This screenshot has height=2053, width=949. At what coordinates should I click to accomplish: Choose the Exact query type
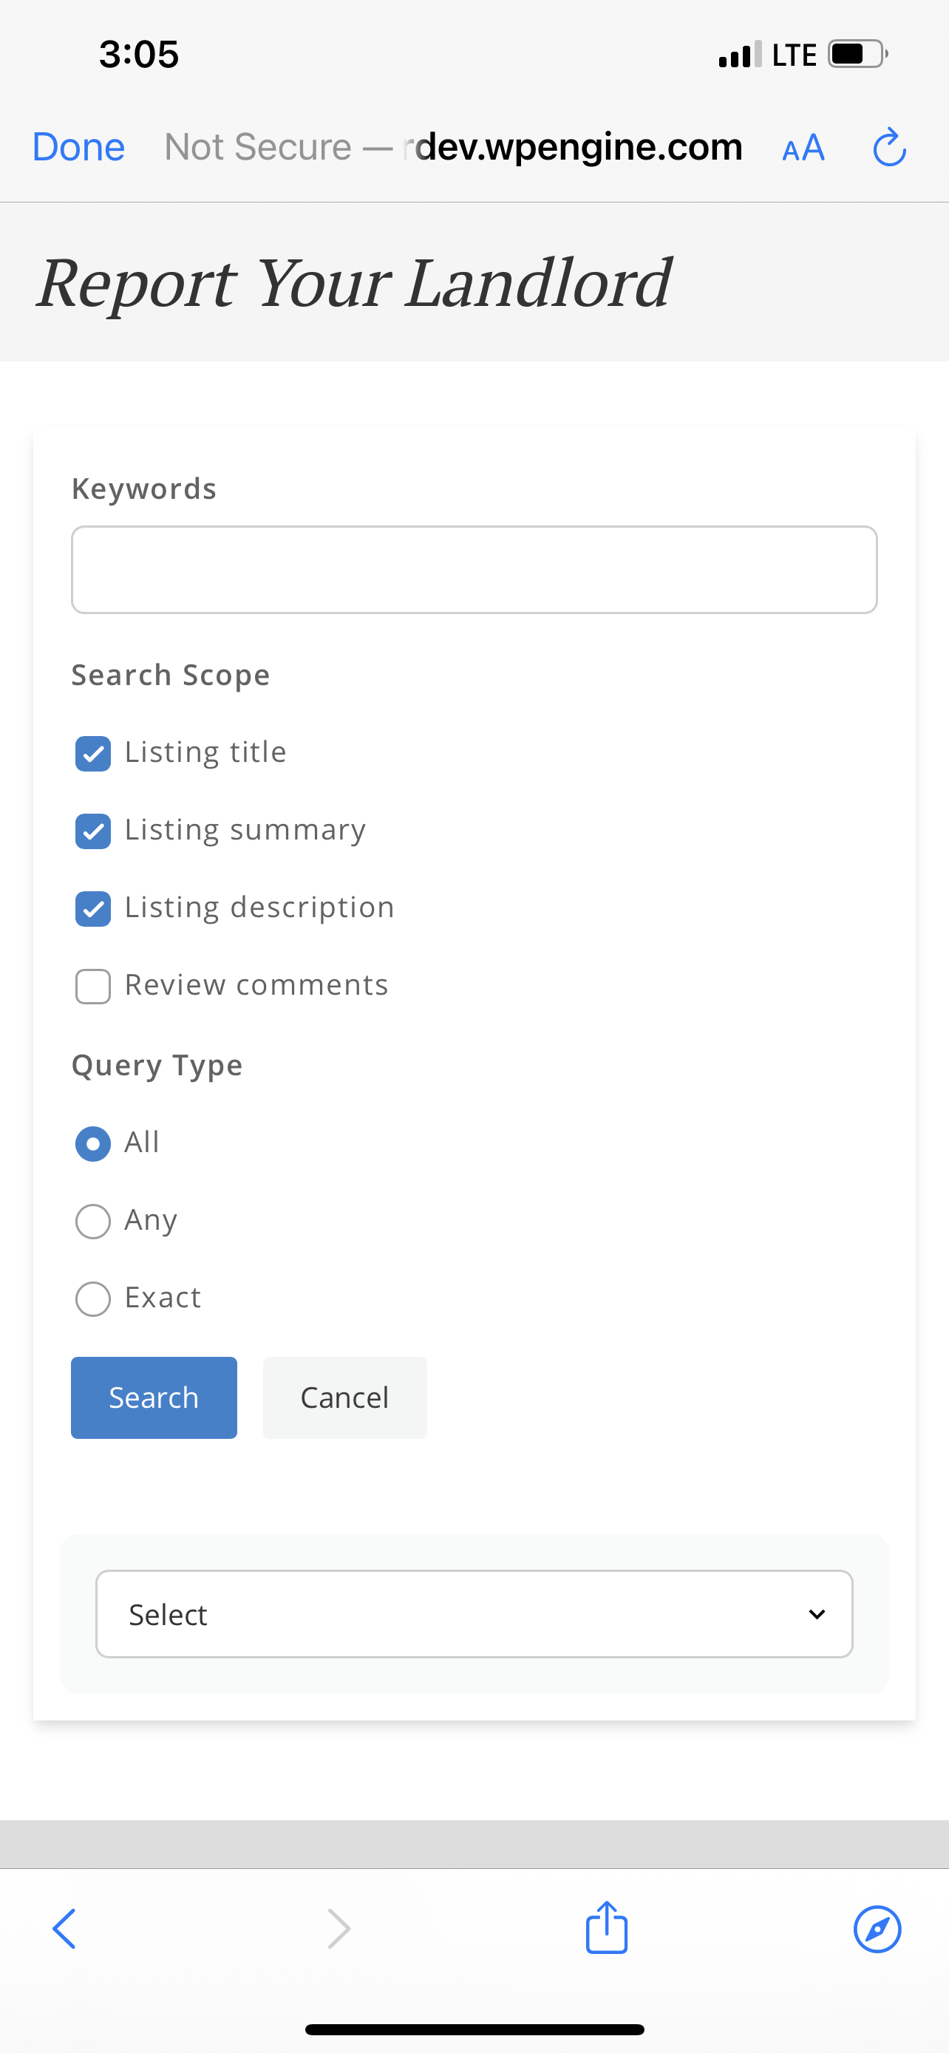click(93, 1299)
